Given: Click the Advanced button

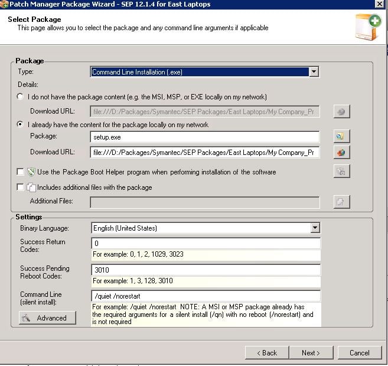Looking at the screenshot, I should [x=47, y=318].
